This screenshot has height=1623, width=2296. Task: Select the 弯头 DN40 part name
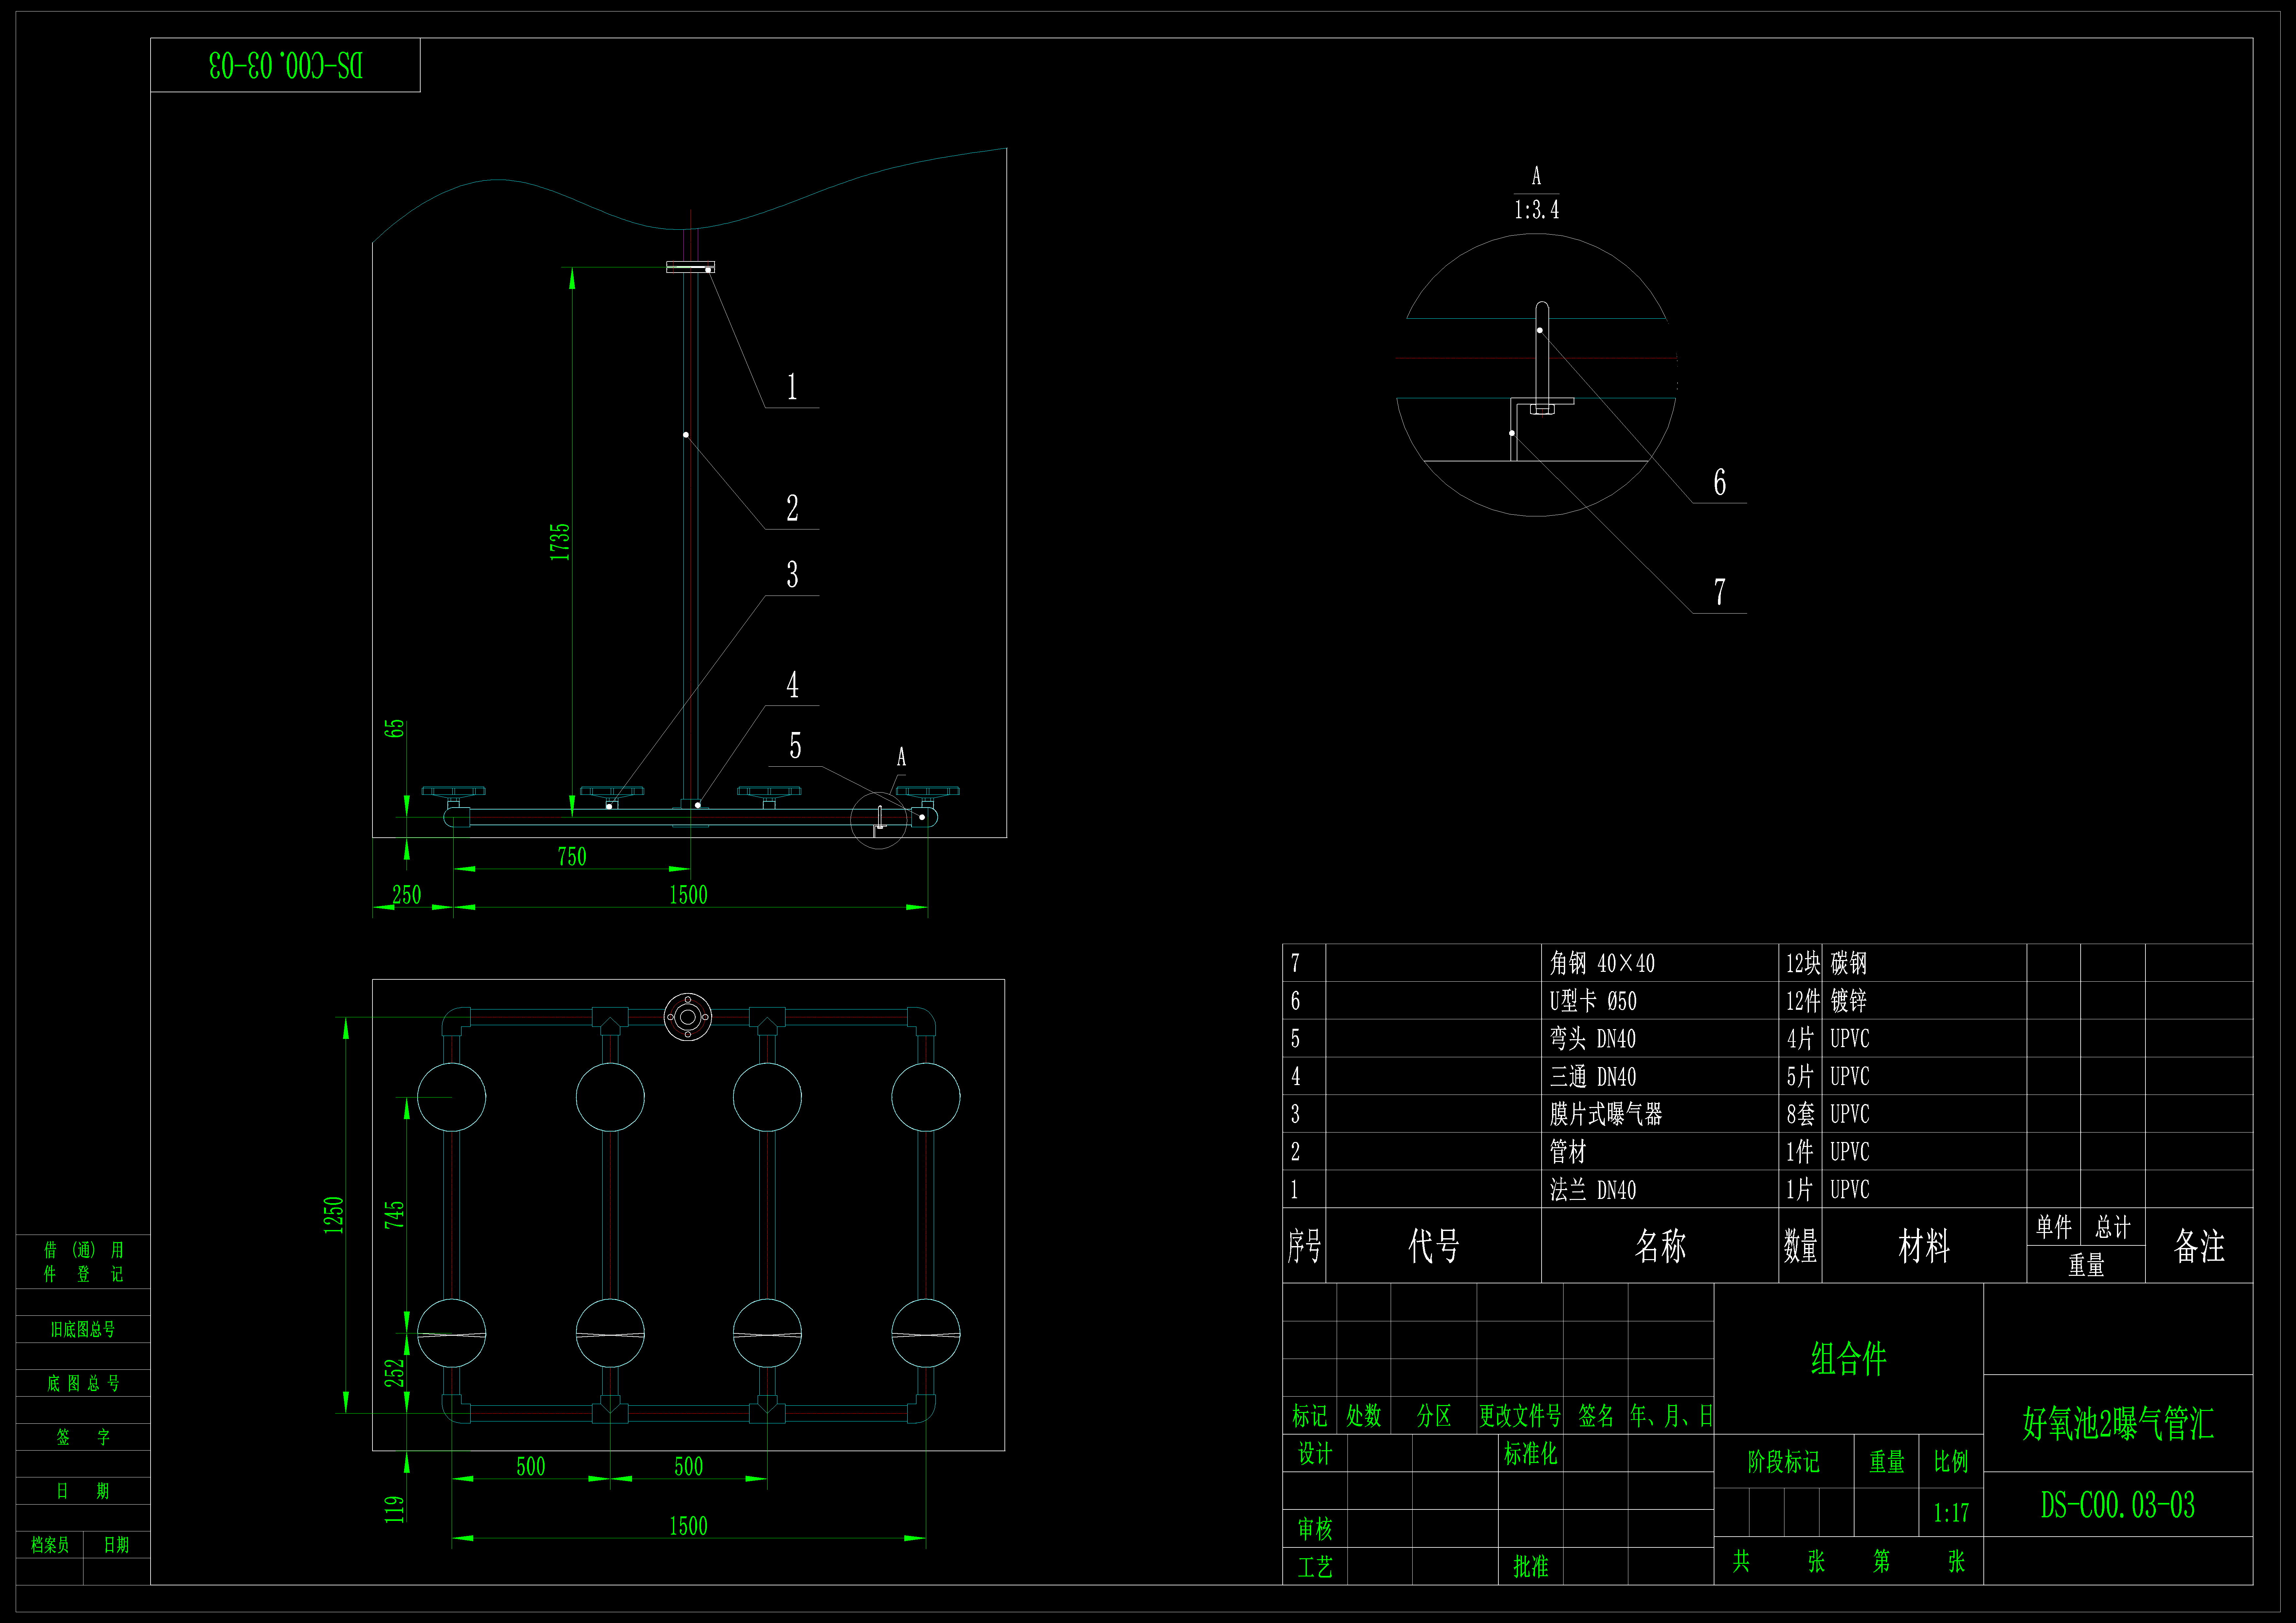tap(1593, 1039)
